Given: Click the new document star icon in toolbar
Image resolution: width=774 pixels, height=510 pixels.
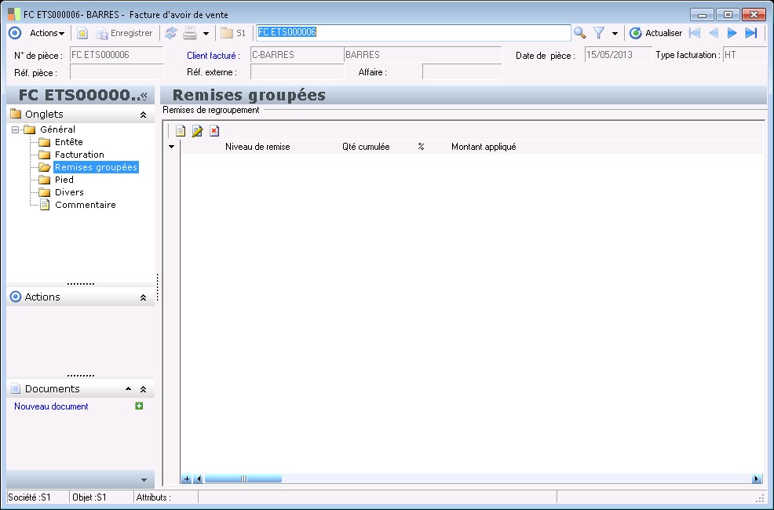Looking at the screenshot, I should [x=82, y=33].
